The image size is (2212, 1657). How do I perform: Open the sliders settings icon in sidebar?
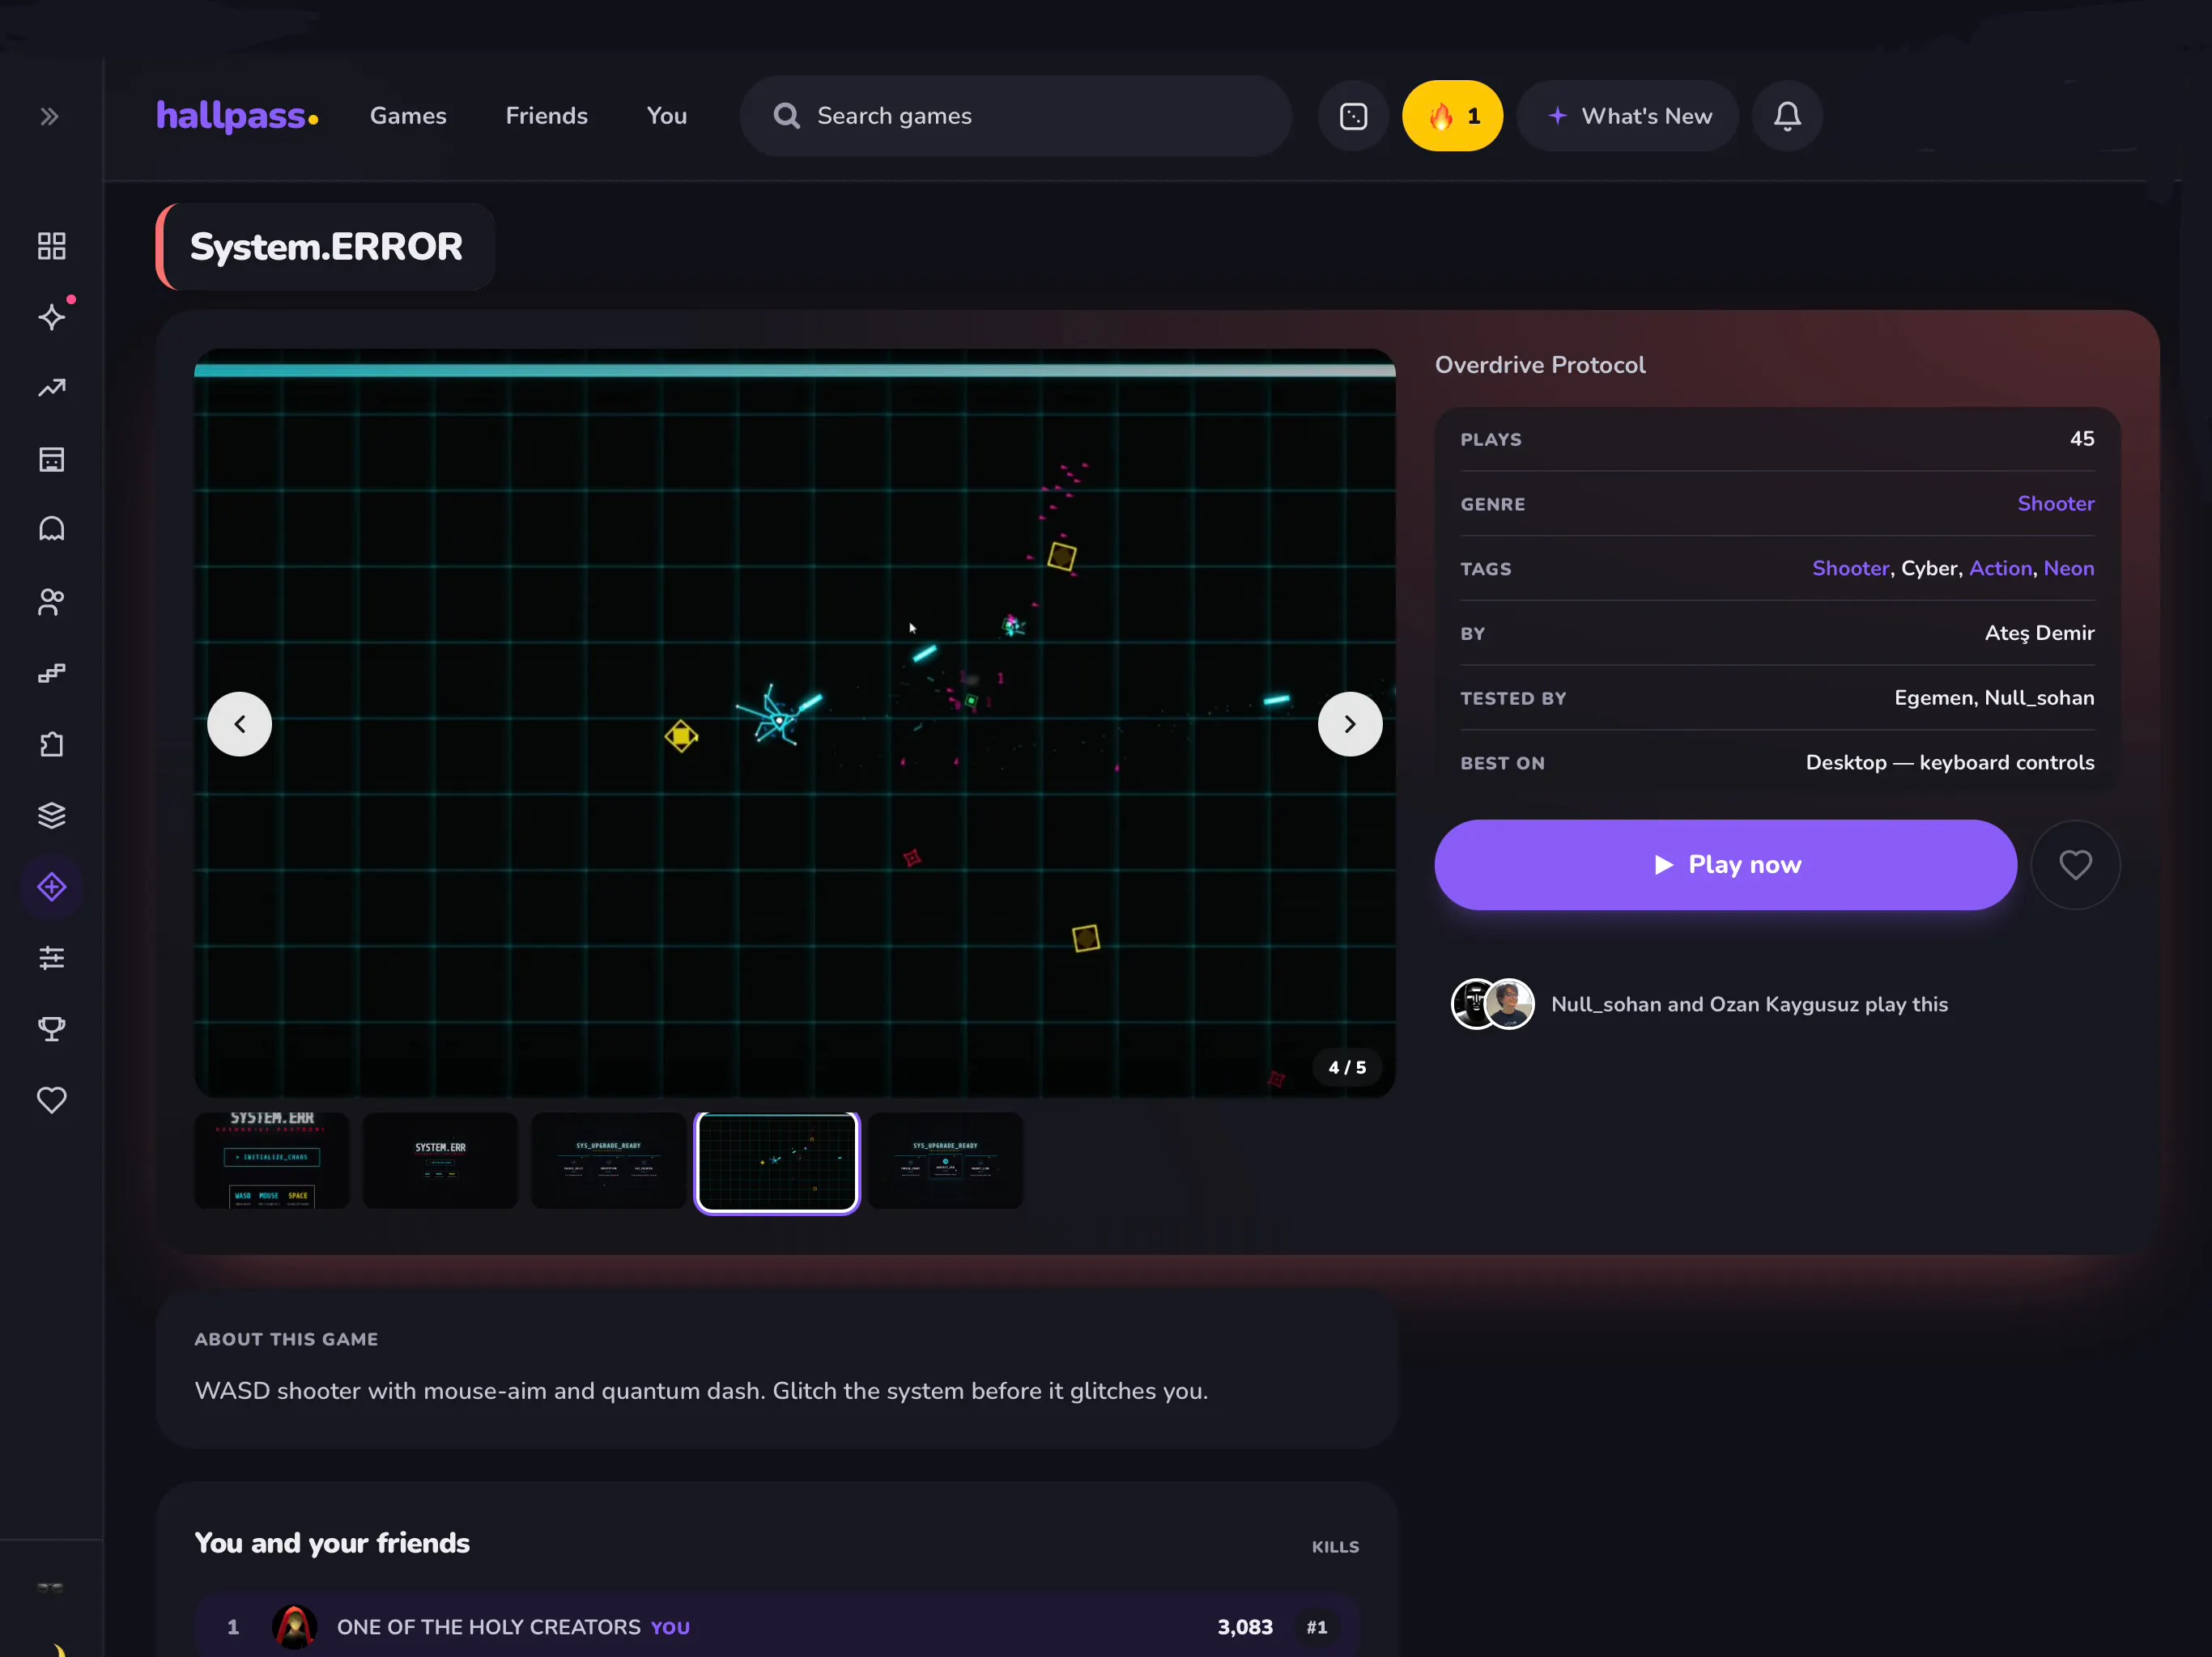(51, 957)
